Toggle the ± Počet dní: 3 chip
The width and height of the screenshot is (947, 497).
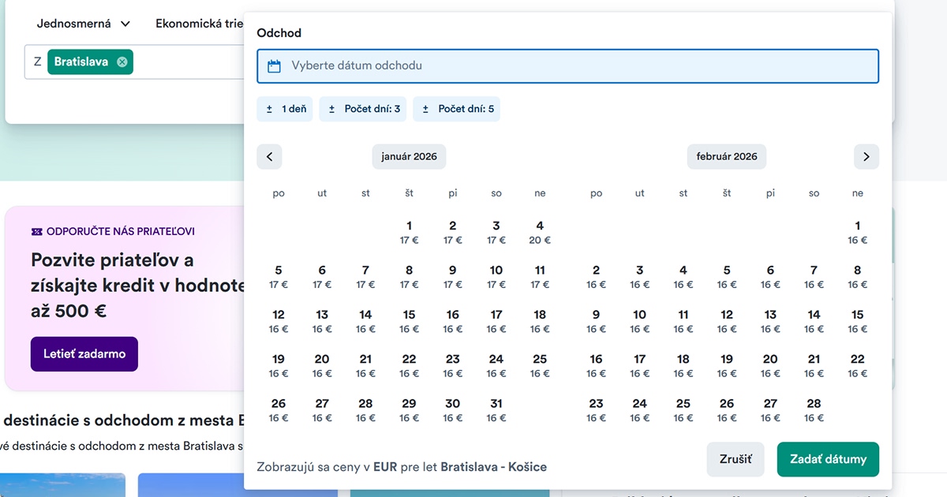[x=363, y=109]
